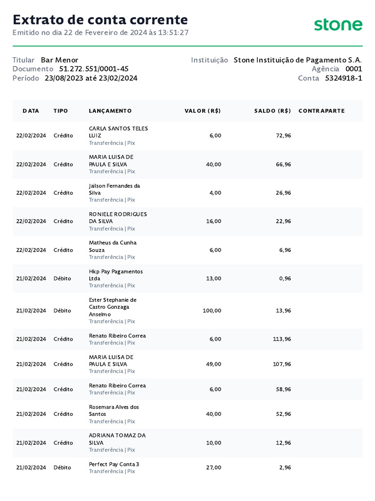Select the DATA column header
This screenshot has width=375, height=501.
[x=31, y=111]
